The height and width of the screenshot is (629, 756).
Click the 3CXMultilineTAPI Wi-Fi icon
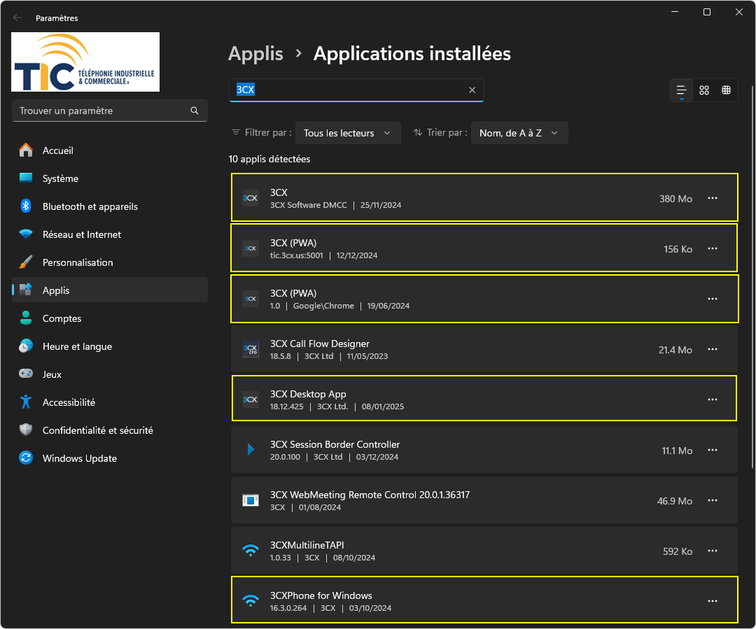tap(250, 551)
